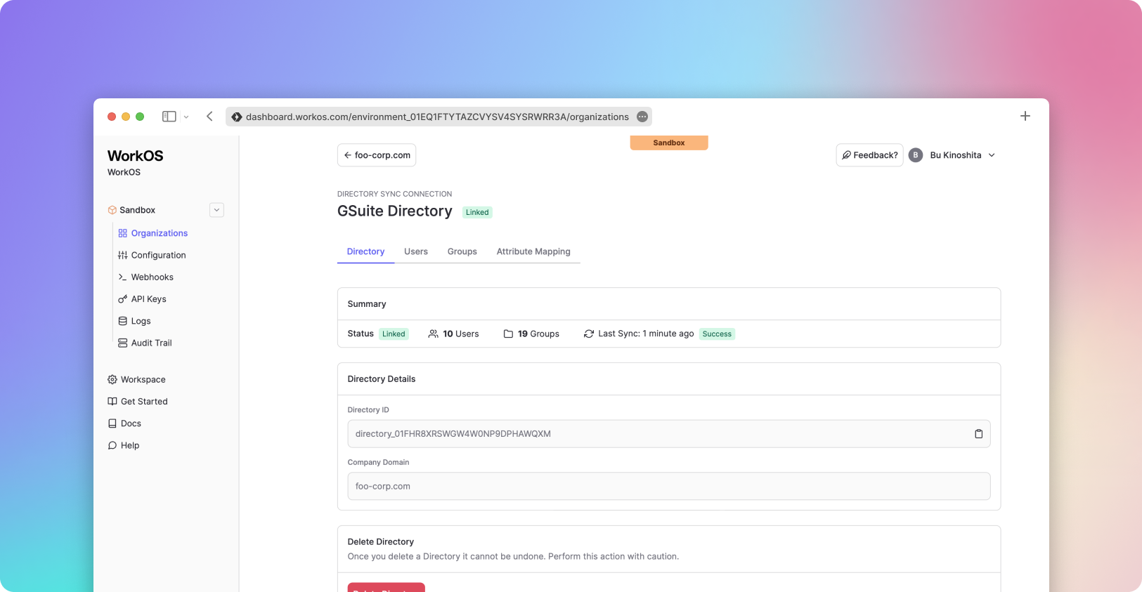Click the Success sync status badge

(x=717, y=334)
